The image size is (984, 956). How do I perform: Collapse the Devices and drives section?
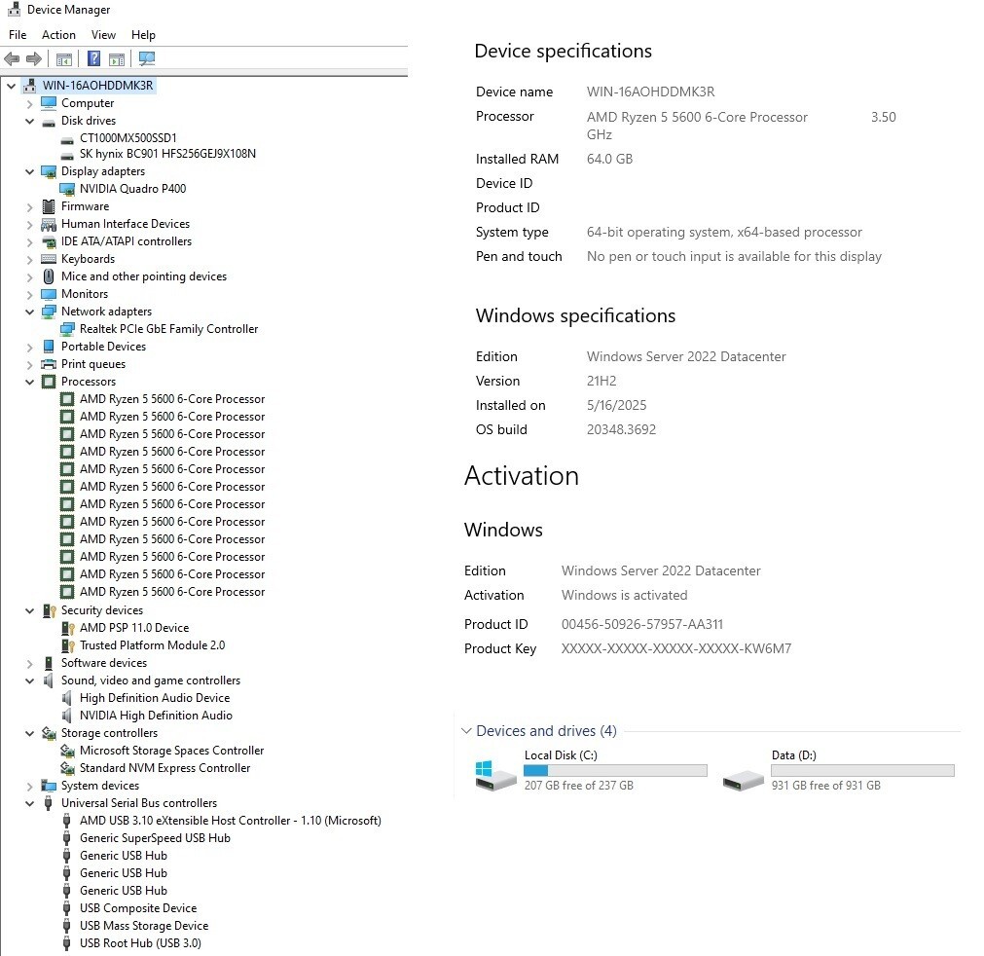466,731
